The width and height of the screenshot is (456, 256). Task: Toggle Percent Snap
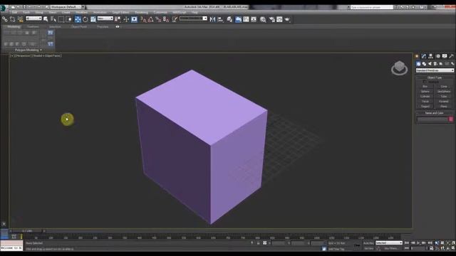point(158,19)
